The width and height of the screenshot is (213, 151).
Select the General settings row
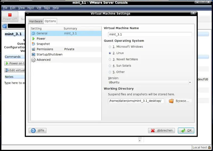66,33
